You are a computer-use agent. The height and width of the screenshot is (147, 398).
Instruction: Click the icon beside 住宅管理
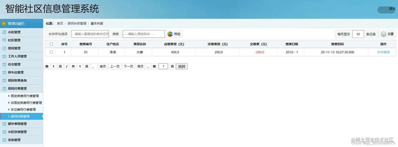tap(4, 64)
